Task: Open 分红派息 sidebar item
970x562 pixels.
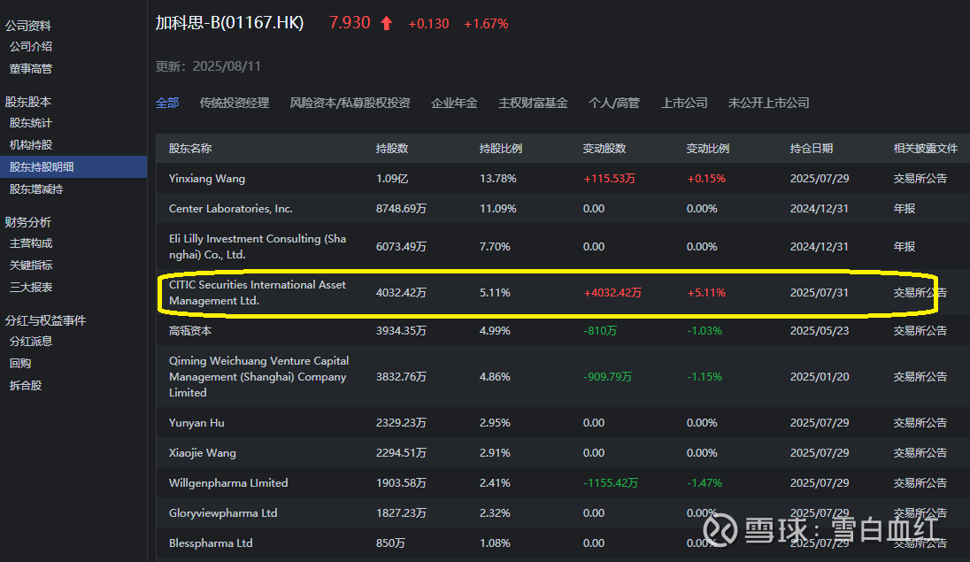Action: (31, 342)
